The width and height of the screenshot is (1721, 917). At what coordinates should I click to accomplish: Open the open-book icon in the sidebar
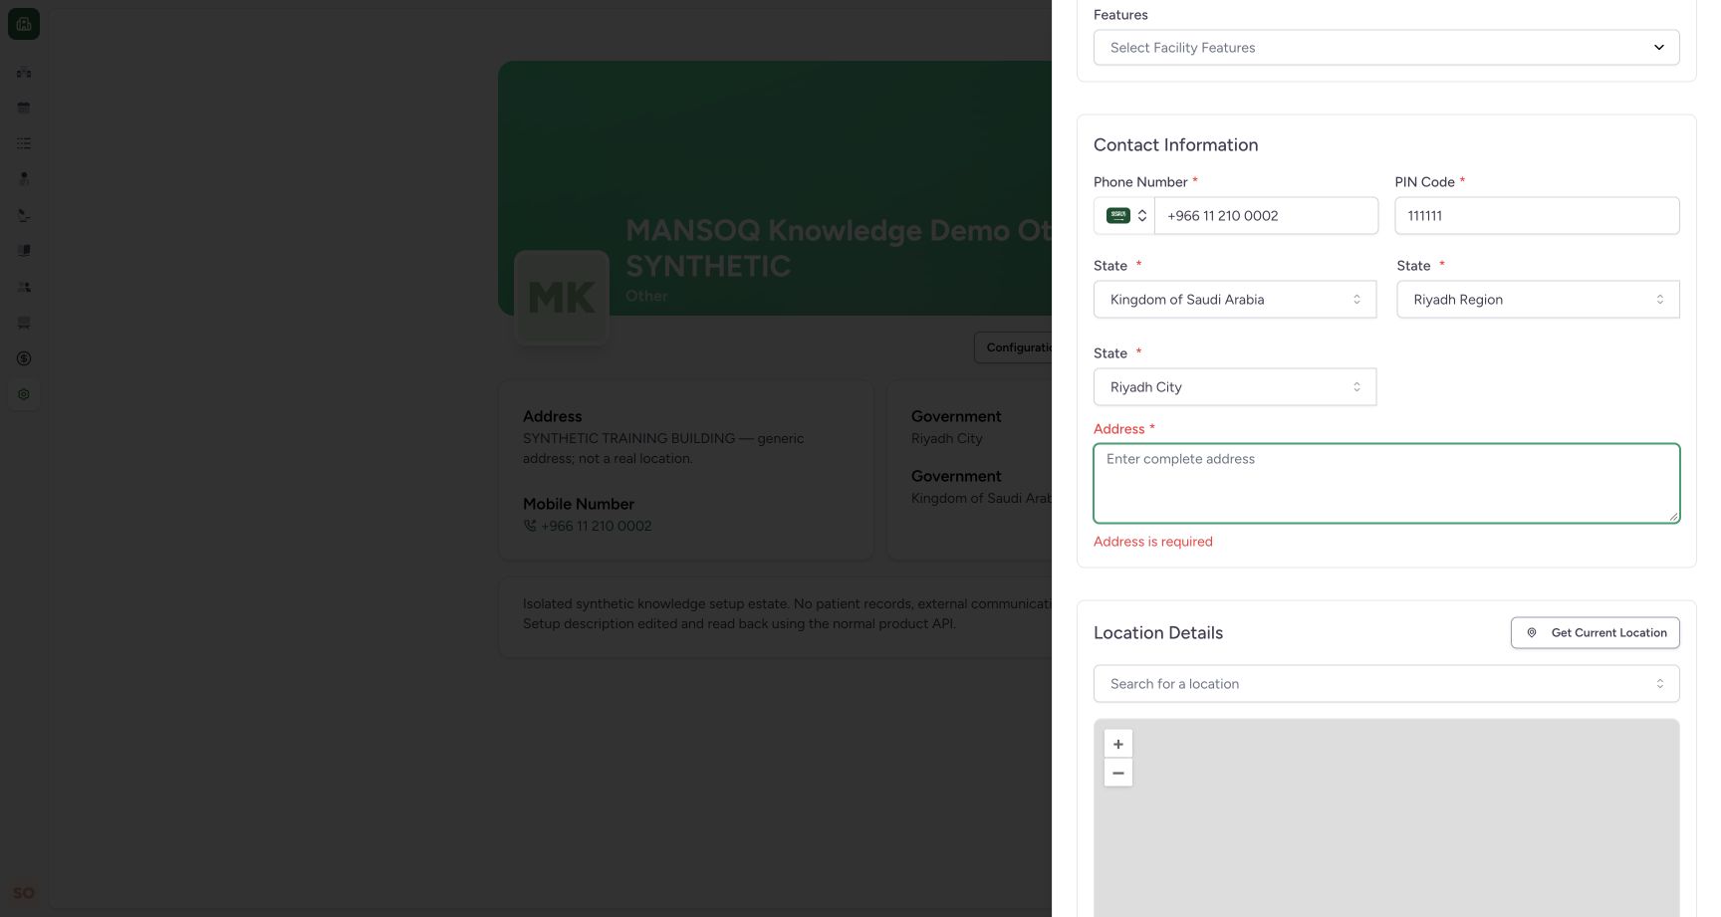pyautogui.click(x=24, y=251)
